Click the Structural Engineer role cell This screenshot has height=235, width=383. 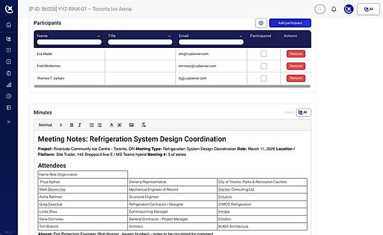coord(173,197)
